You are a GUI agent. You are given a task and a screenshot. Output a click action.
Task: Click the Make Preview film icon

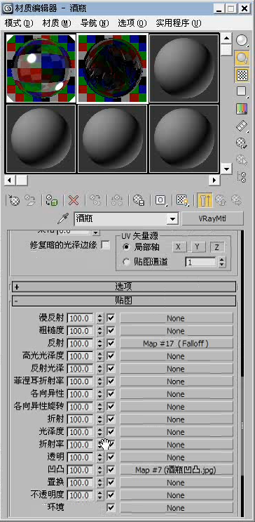coord(242,126)
